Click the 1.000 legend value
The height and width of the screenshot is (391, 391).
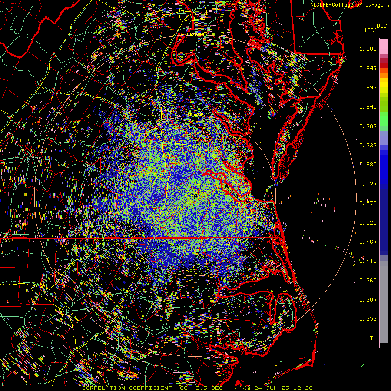click(368, 49)
